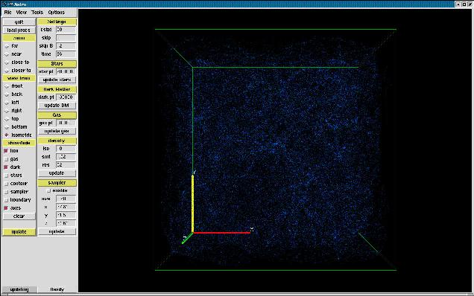Click the dark pt input field
Screen dimensions: 474x296
point(66,97)
